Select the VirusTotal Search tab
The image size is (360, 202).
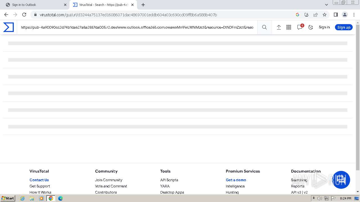coord(103,5)
